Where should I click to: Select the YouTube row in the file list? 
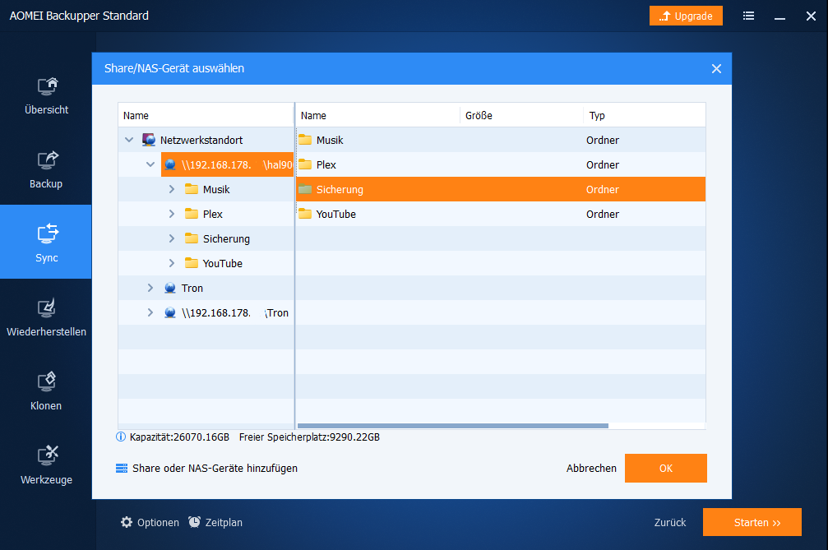point(501,214)
